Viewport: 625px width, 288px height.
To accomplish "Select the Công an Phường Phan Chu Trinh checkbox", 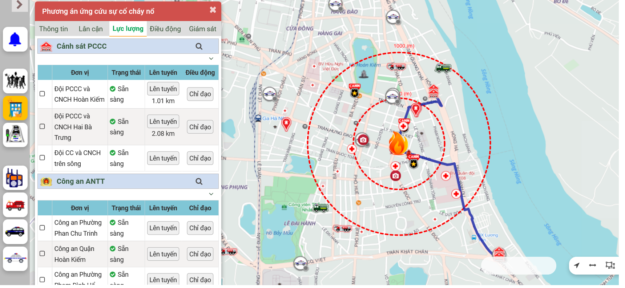I will click(42, 228).
